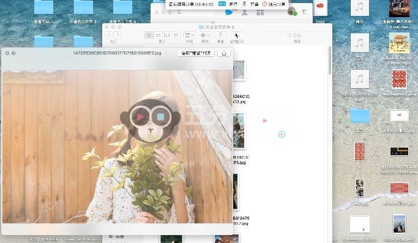Screen dimensions: 418x243
Task: Switch Finder to column view
Action: click(167, 36)
